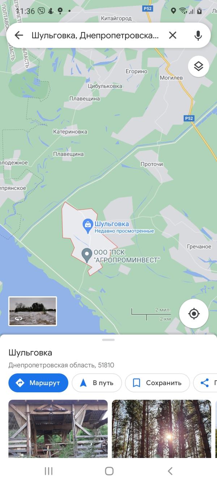The height and width of the screenshot is (483, 217).
Task: Open the pine forest photo
Action: [161, 429]
